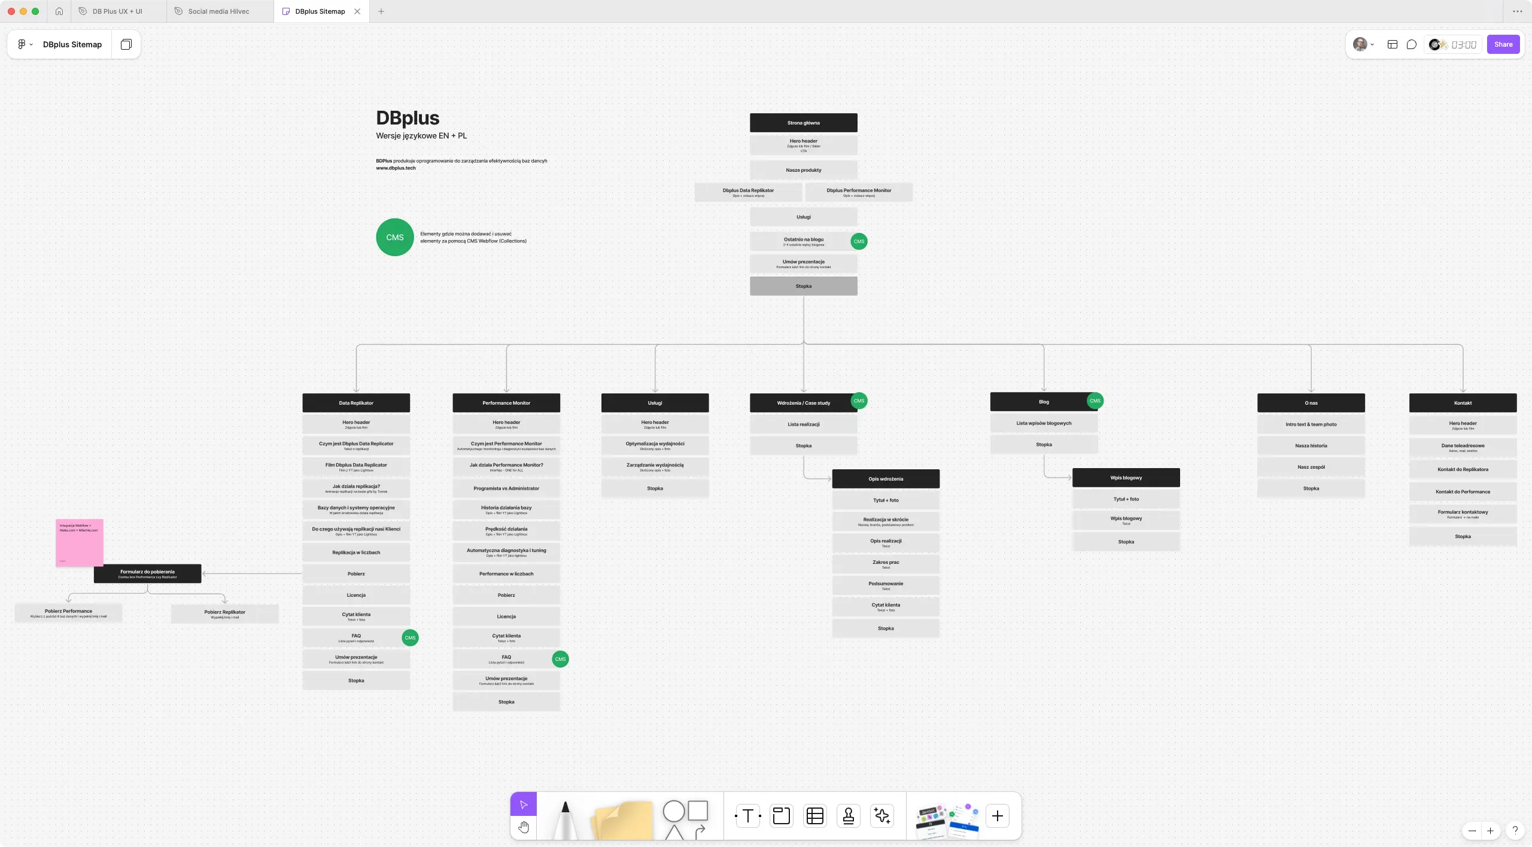Select the Pobierz Replikator box
The height and width of the screenshot is (847, 1532).
click(224, 614)
